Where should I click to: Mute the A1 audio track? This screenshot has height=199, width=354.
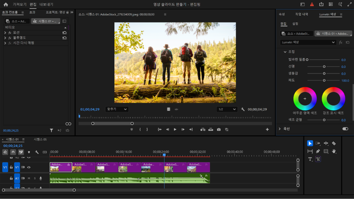click(29, 178)
